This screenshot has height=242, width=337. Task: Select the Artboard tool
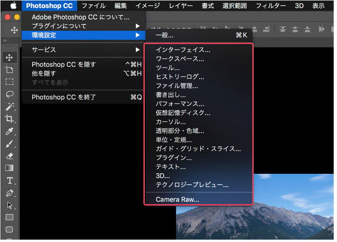click(9, 70)
